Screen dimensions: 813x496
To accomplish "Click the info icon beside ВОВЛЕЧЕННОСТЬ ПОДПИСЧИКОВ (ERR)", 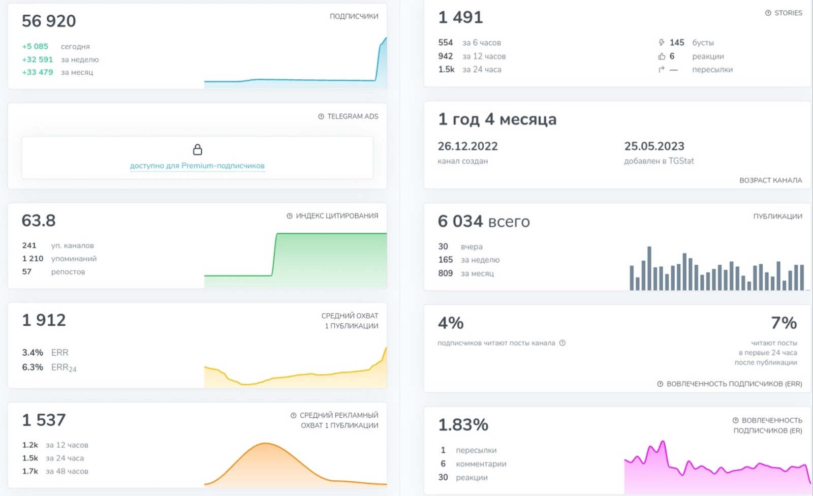I will (x=660, y=384).
